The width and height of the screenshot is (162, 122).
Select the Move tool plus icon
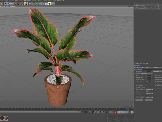(1, 4)
